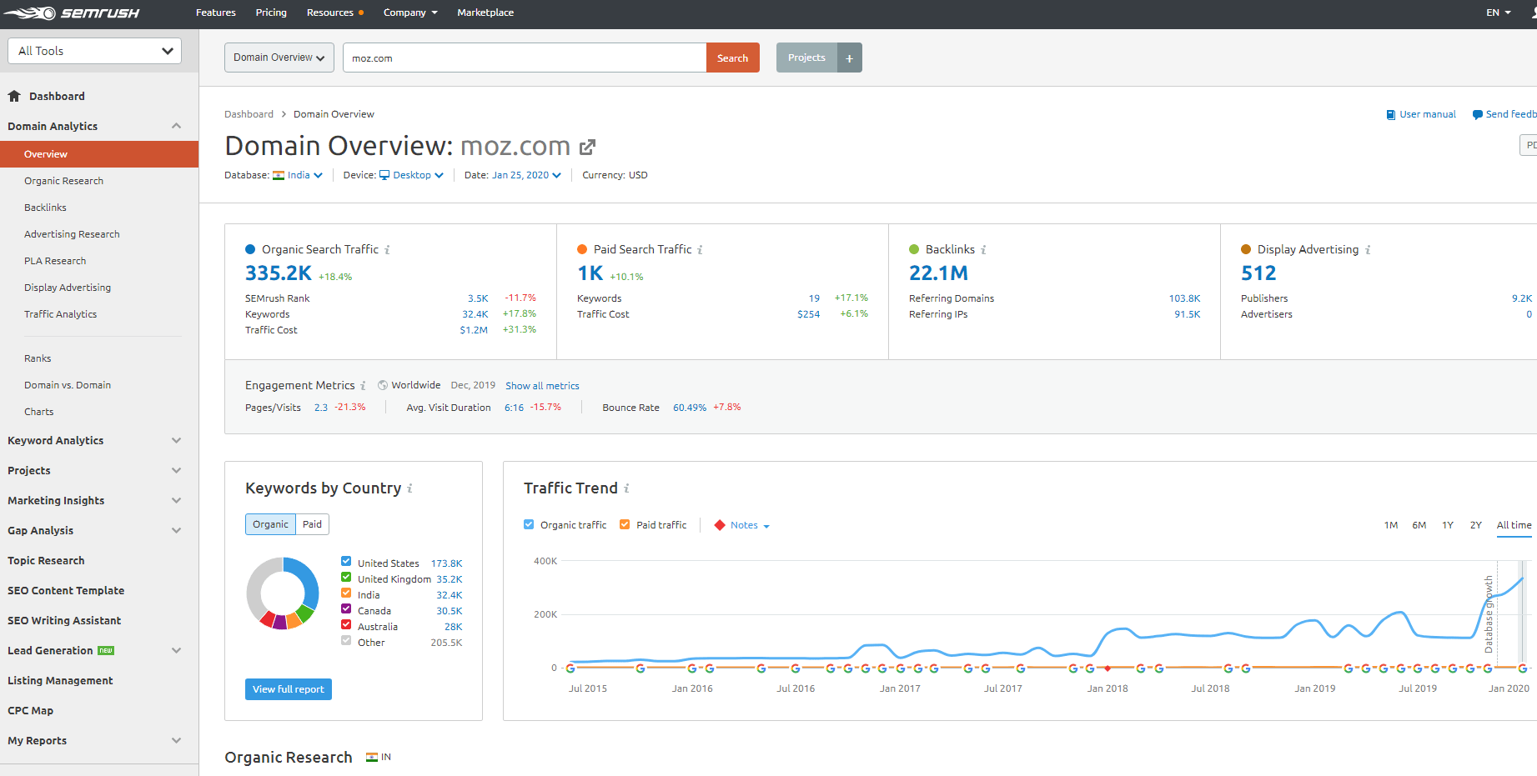The height and width of the screenshot is (776, 1537).
Task: Open the Resources menu
Action: [x=334, y=13]
